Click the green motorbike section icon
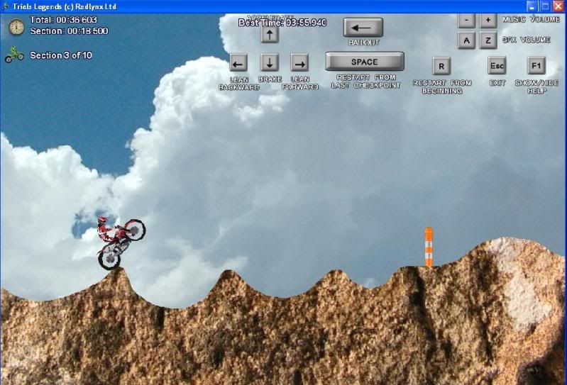The image size is (567, 385). pyautogui.click(x=14, y=55)
